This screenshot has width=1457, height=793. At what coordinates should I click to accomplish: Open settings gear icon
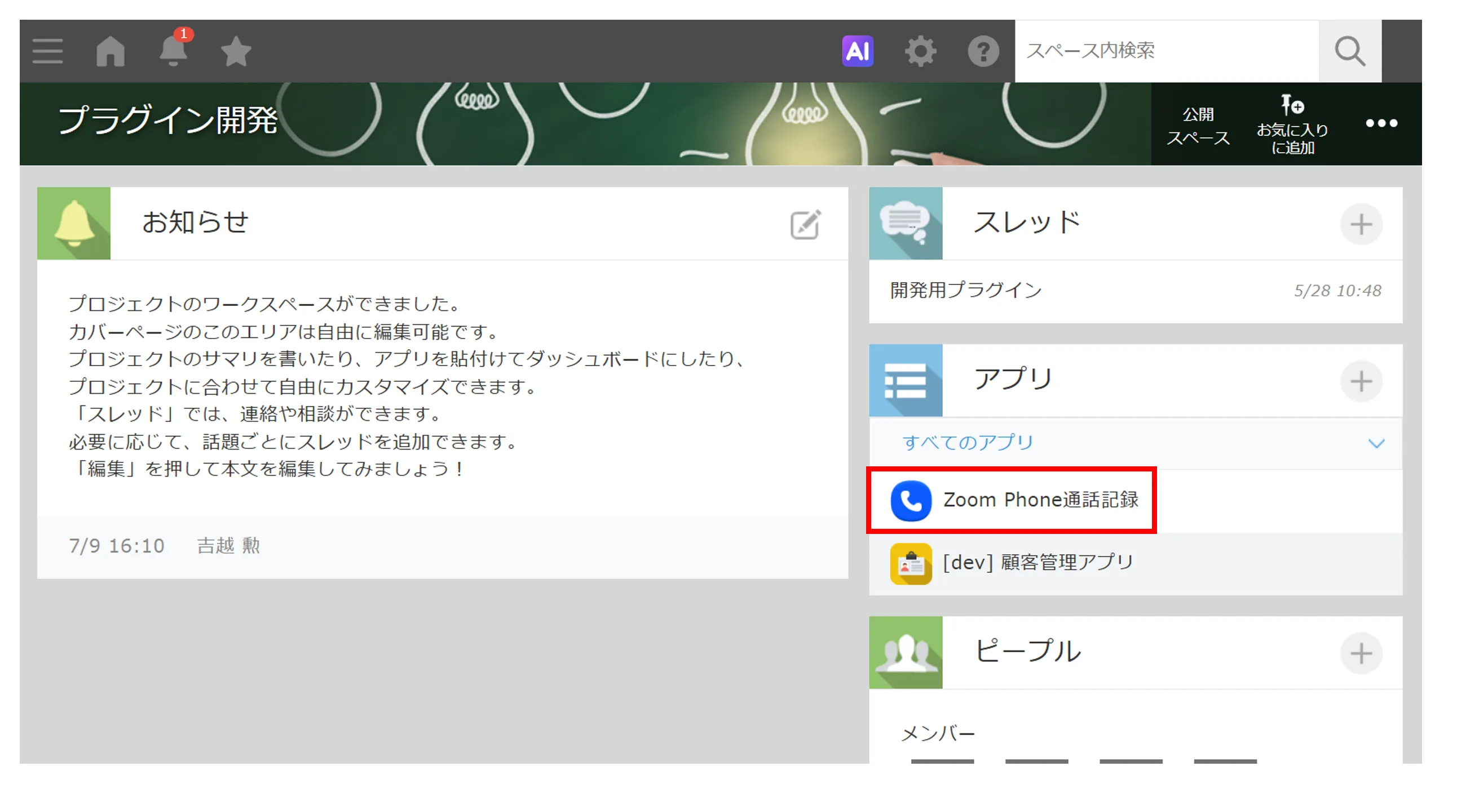pyautogui.click(x=920, y=51)
